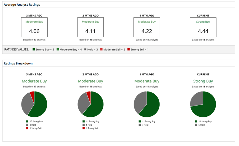Click the Average Analyst Ratings section header
Image resolution: width=239 pixels, height=146 pixels.
tap(22, 5)
